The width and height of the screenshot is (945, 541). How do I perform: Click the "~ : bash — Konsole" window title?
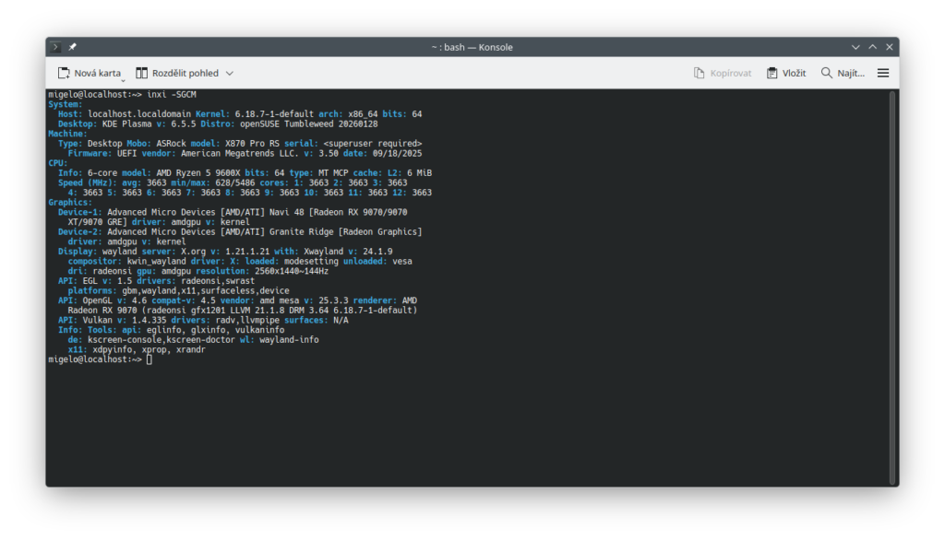472,47
